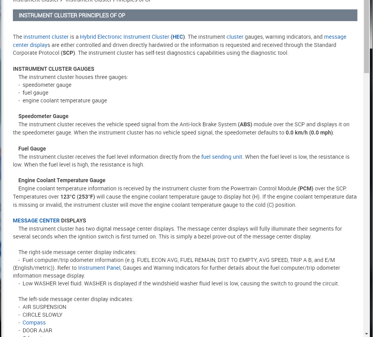This screenshot has width=373, height=337.
Task: Open the 'fuel sending unit' link
Action: point(221,157)
